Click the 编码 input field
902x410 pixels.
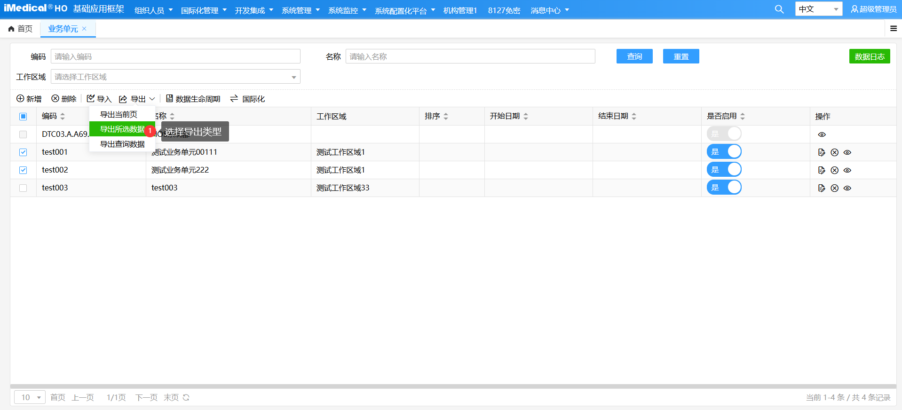tap(175, 56)
